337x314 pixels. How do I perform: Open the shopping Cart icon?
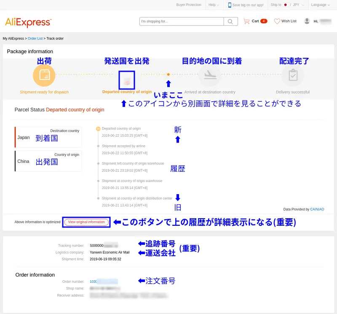(248, 21)
